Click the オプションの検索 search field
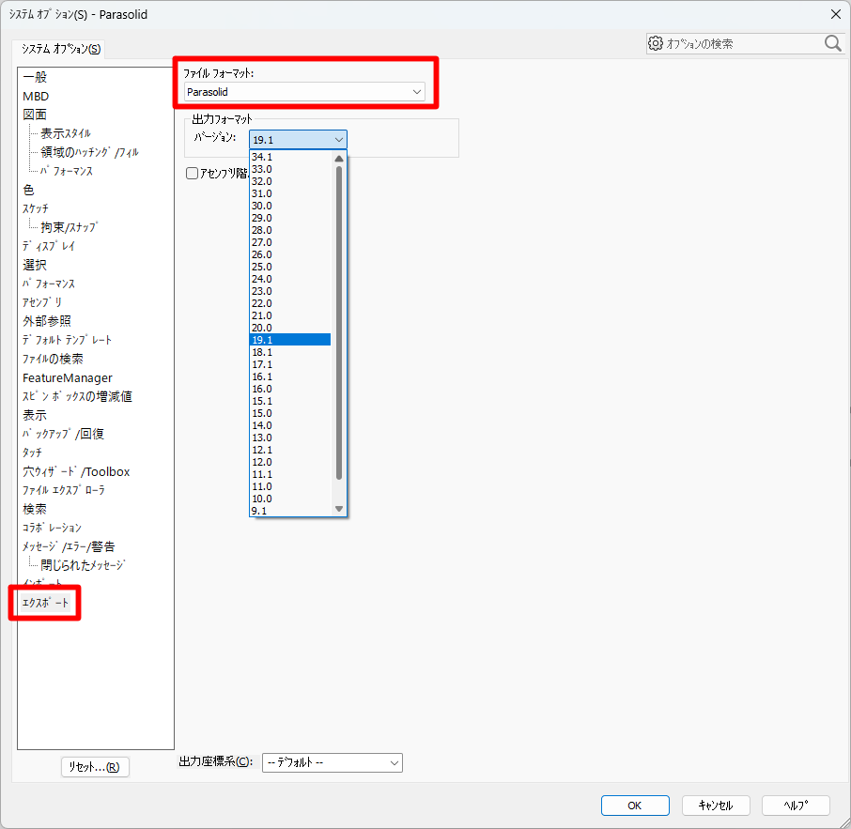The image size is (851, 829). pyautogui.click(x=742, y=44)
